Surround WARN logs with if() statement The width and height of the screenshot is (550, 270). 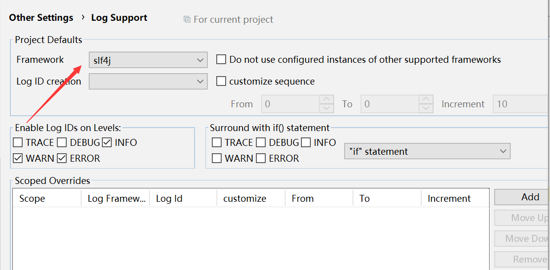[217, 159]
